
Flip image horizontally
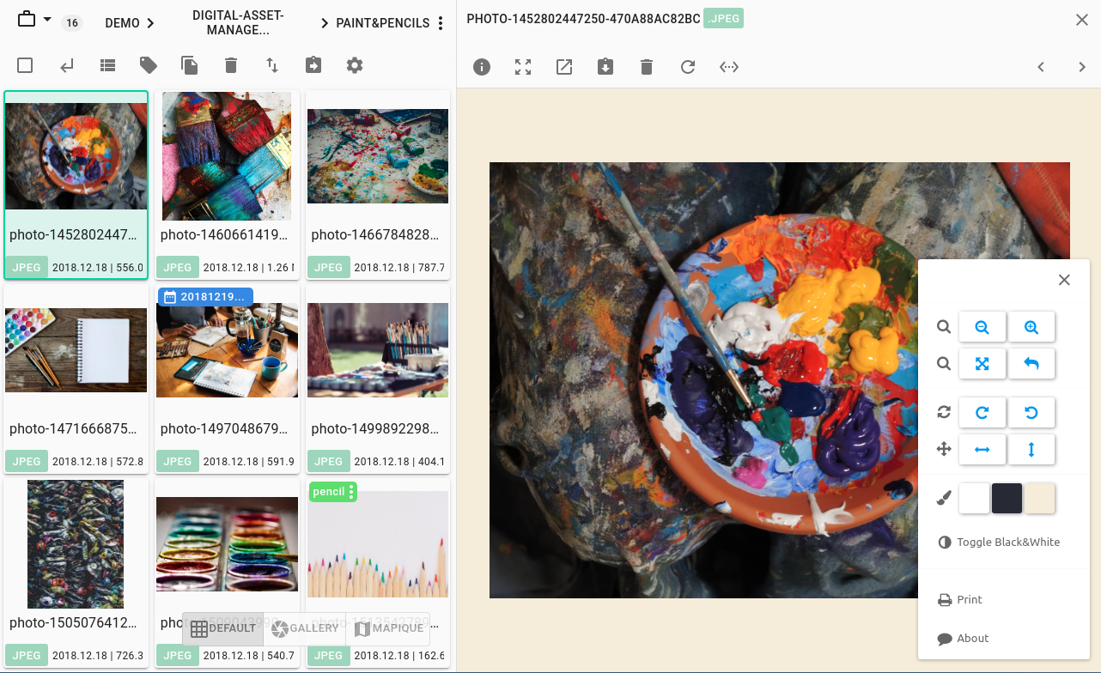coord(982,449)
